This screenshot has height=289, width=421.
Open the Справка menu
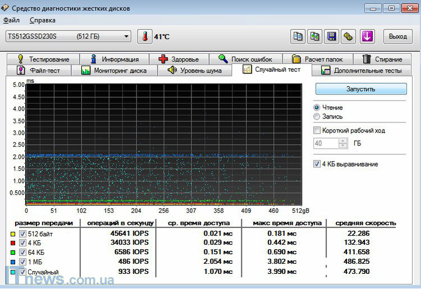coord(42,20)
